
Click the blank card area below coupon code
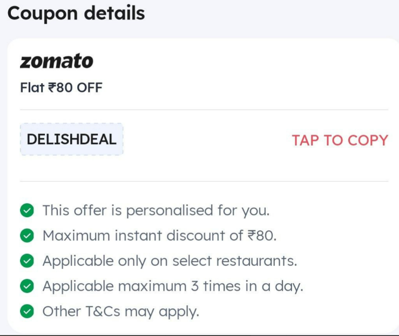tap(204, 169)
